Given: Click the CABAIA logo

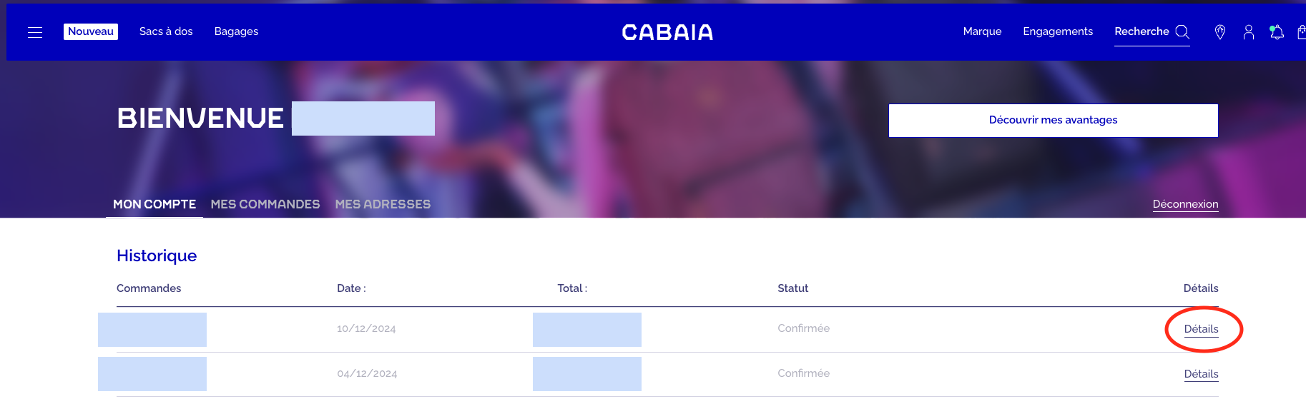Looking at the screenshot, I should pos(667,32).
